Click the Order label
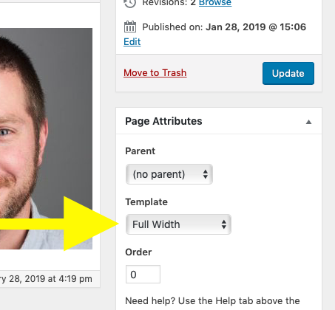 coord(138,252)
